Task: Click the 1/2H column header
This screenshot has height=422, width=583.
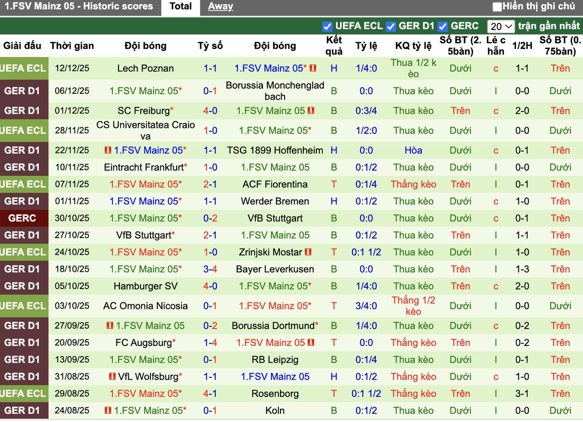Action: 522,46
